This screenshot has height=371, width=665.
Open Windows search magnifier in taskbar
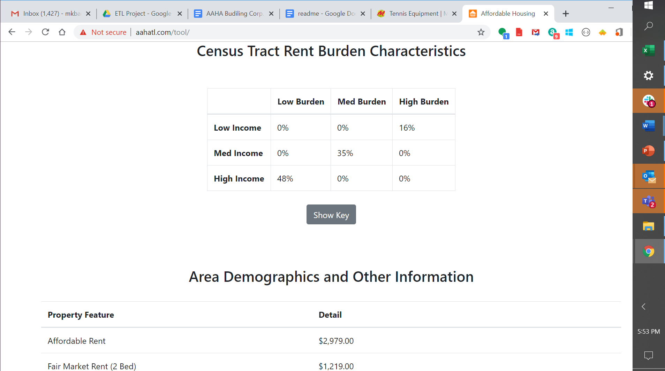tap(649, 26)
